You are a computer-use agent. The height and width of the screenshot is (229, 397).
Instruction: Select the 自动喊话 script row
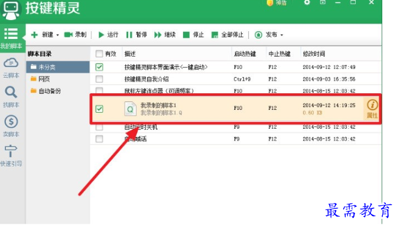tap(236, 139)
